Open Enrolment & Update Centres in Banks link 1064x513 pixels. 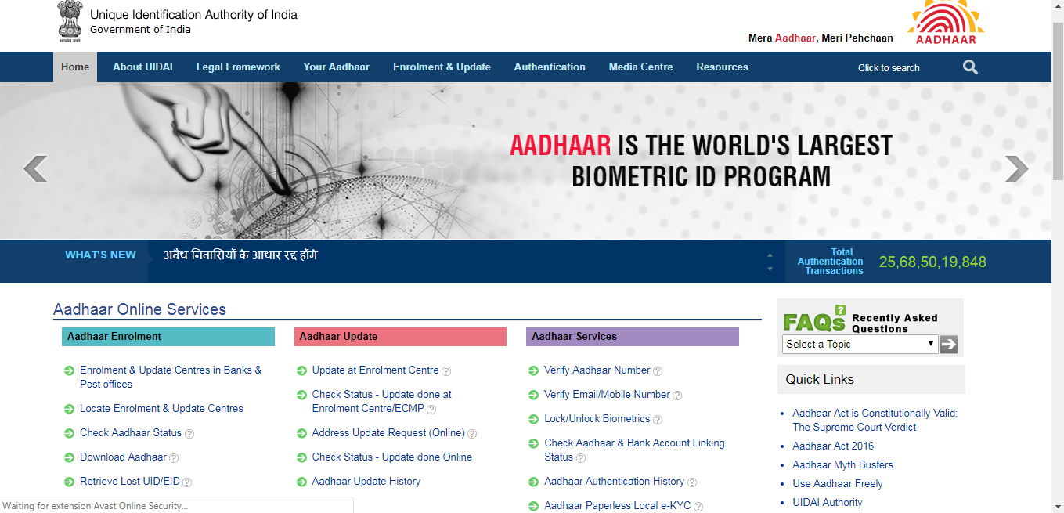click(171, 377)
